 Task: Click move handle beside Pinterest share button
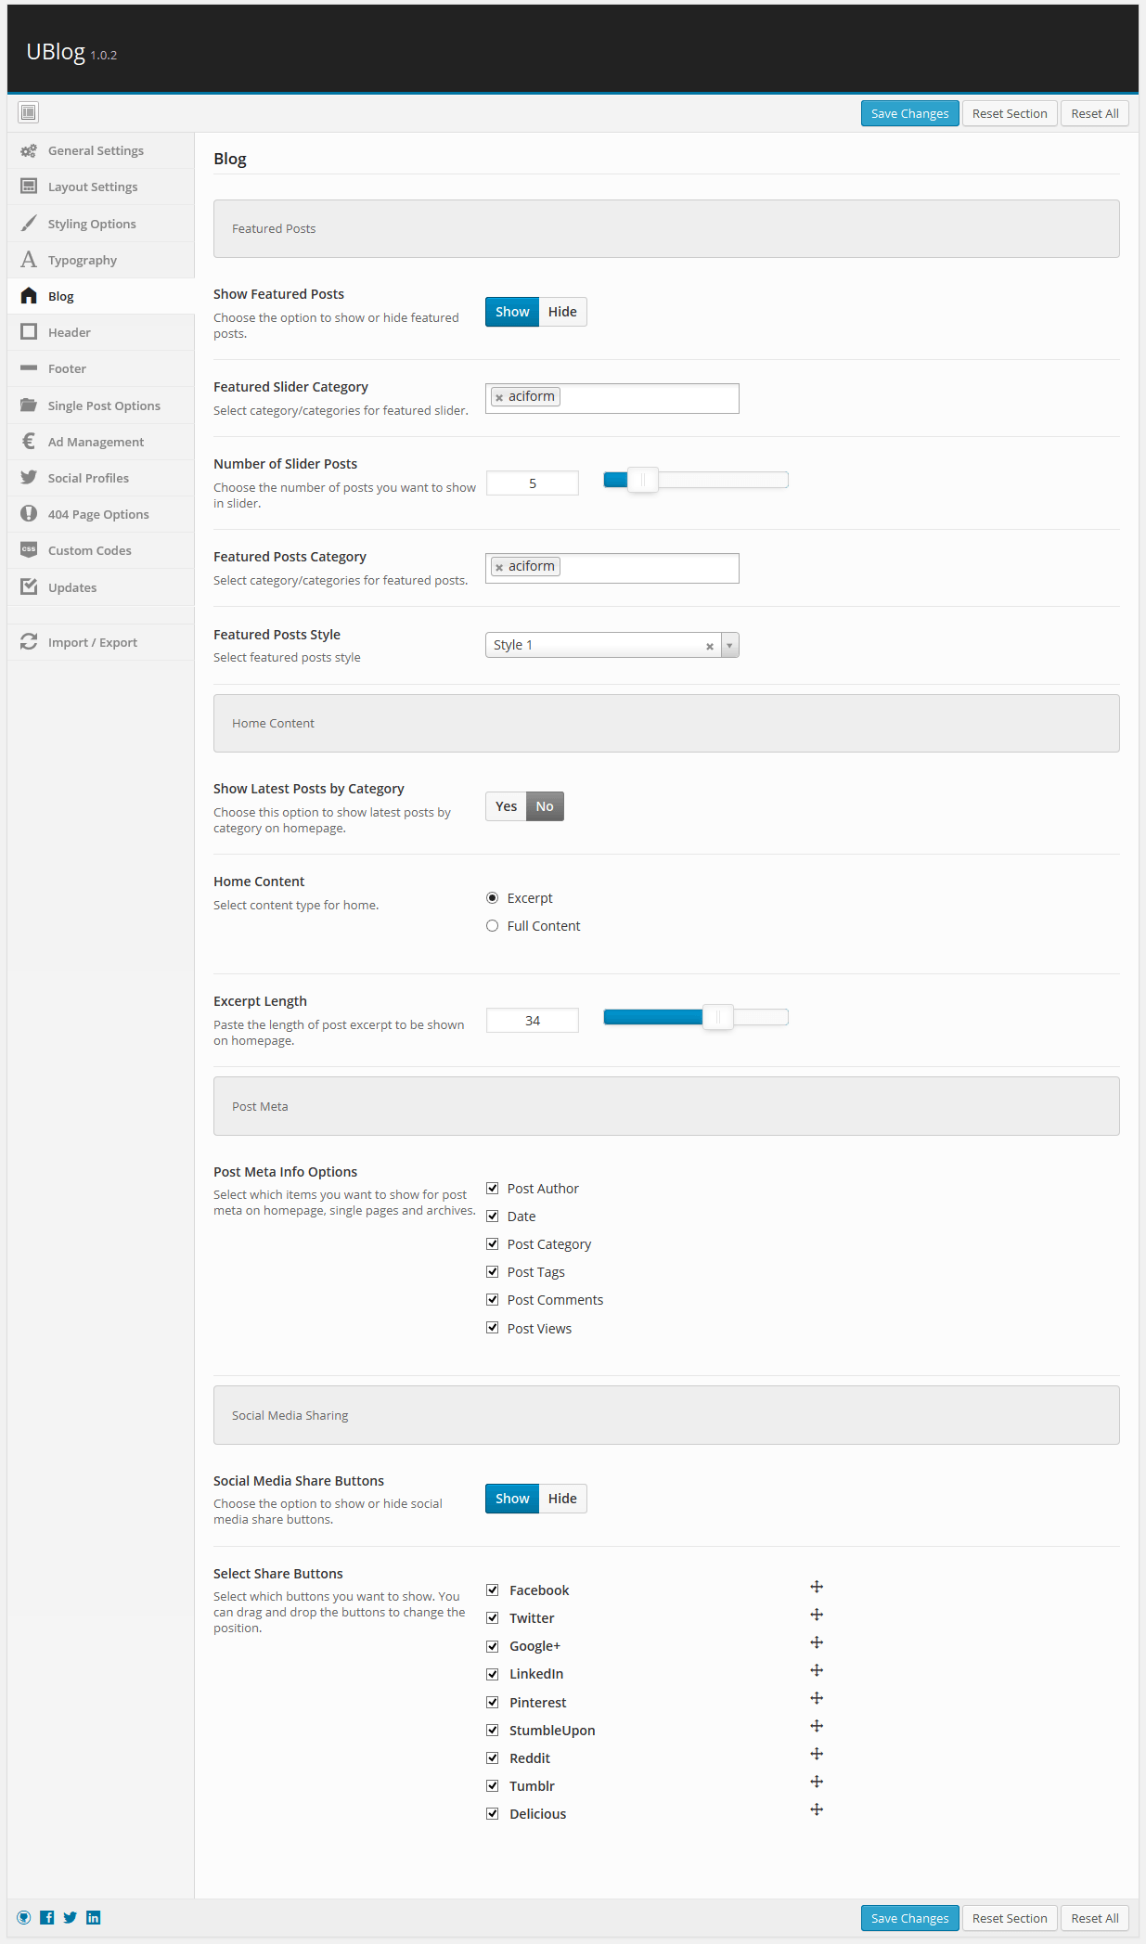[x=817, y=1698]
